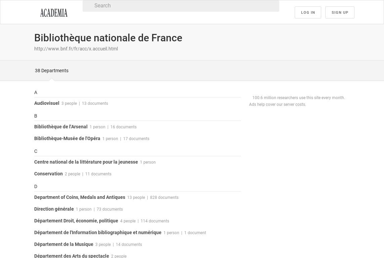Click the Bibliothèque nationale de France heading
The width and height of the screenshot is (384, 258).
tap(108, 38)
